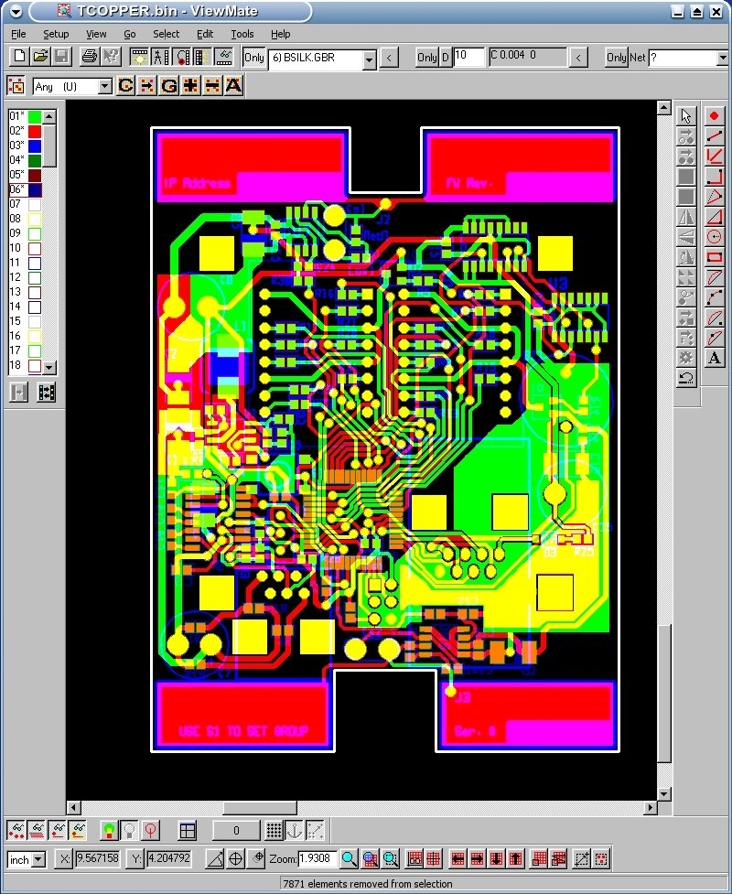Activate the text 'A' tool
The image size is (732, 894).
point(715,358)
